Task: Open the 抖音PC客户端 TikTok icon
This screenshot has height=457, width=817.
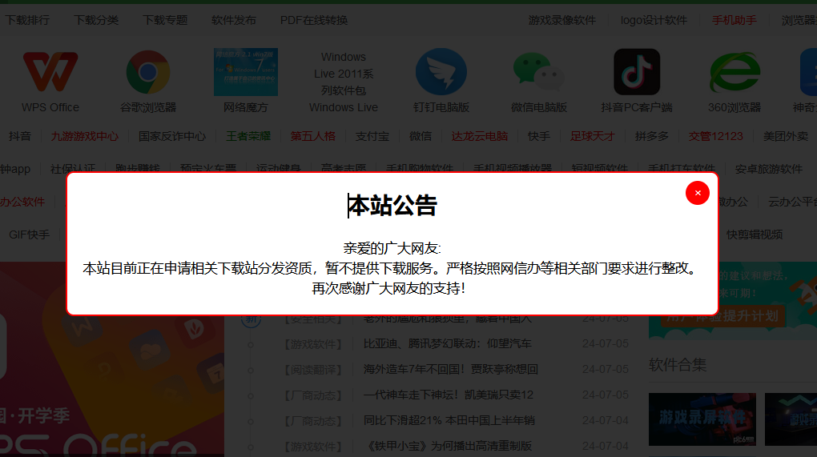Action: tap(637, 73)
